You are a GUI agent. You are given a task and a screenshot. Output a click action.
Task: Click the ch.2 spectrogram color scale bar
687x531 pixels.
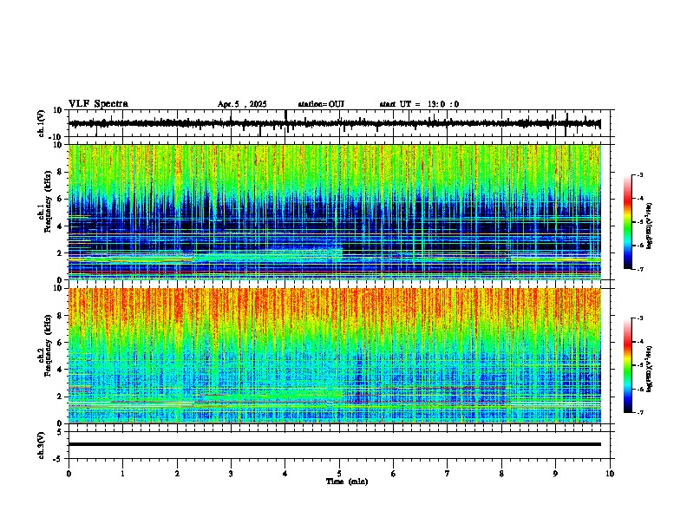(x=627, y=365)
